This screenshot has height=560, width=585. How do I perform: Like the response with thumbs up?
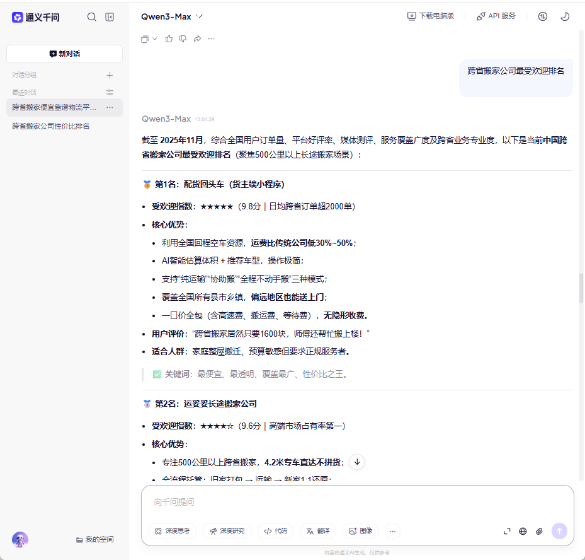coord(169,39)
